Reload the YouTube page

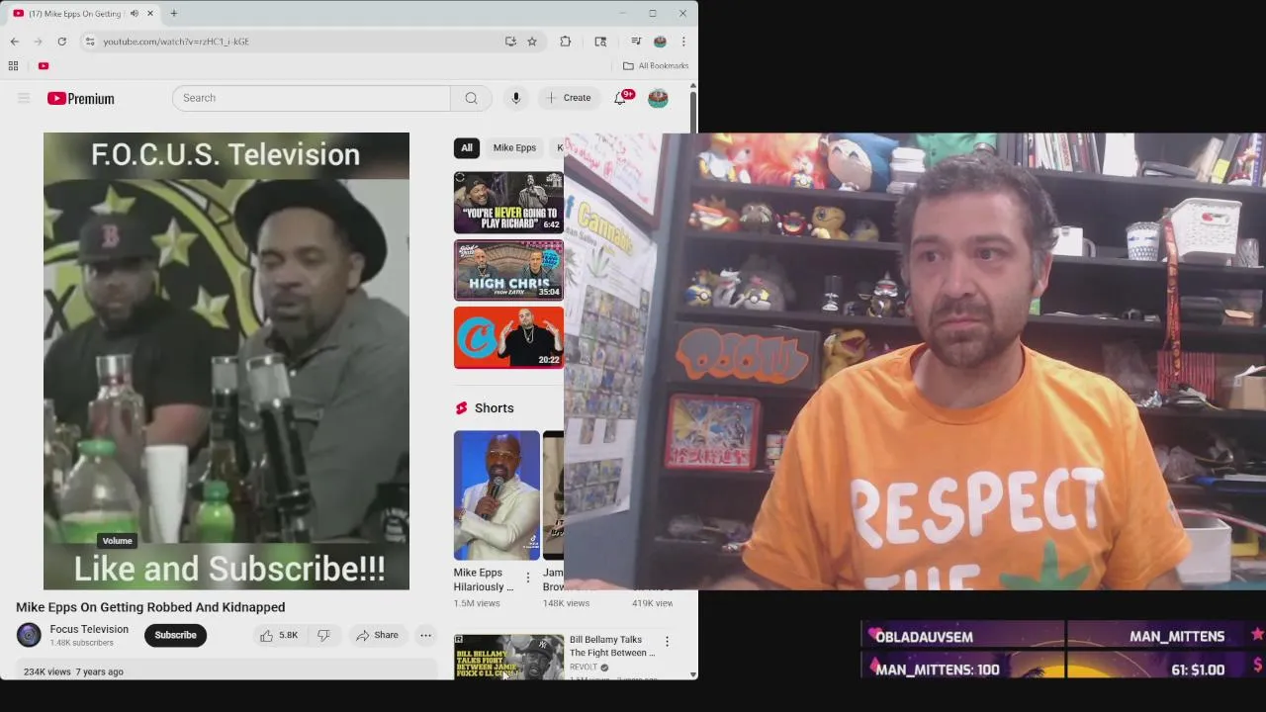[x=61, y=42]
